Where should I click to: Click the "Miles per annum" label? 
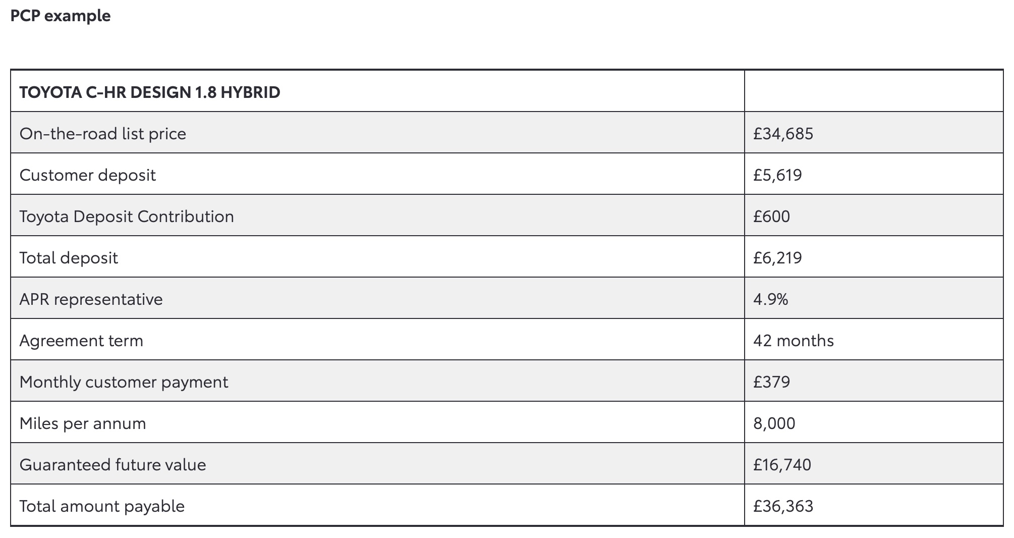(x=83, y=423)
